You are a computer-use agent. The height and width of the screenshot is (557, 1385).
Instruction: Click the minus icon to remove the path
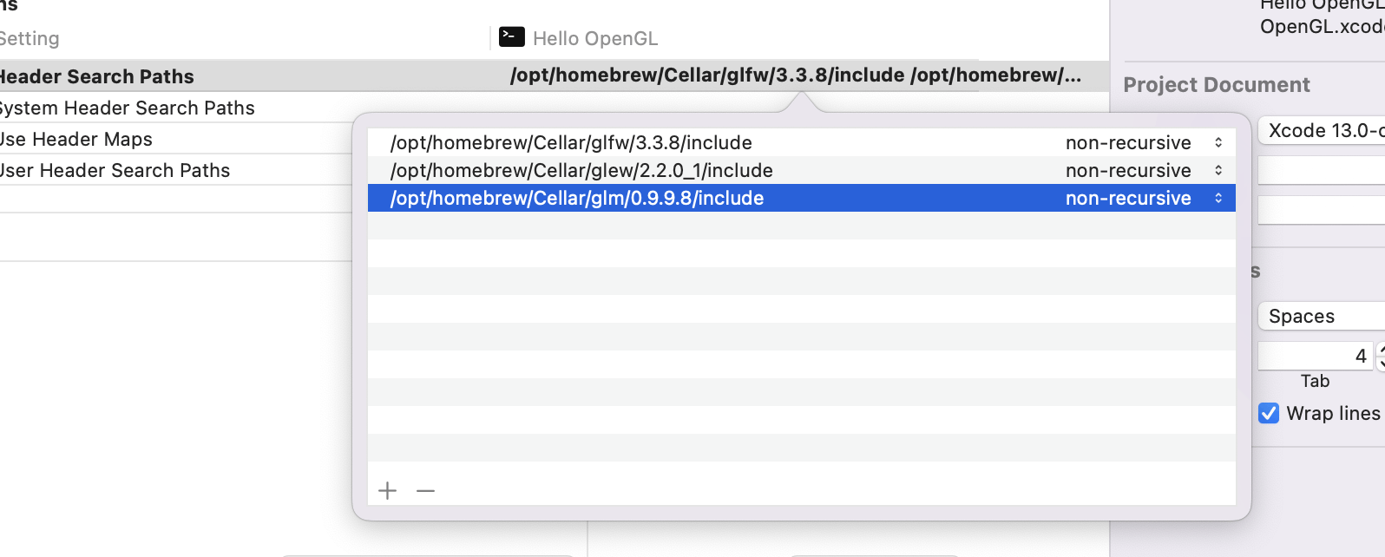[x=425, y=491]
